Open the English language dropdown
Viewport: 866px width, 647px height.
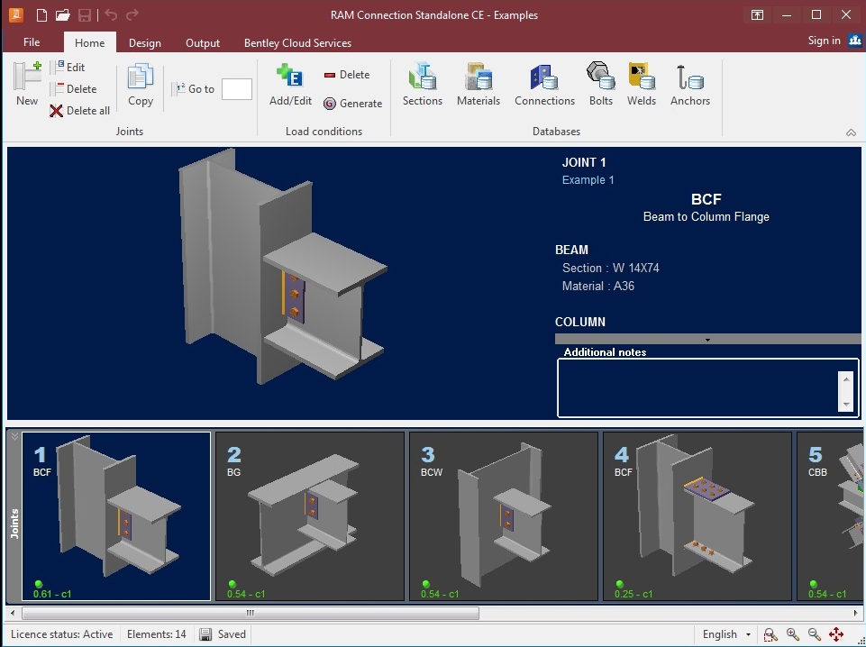[x=725, y=634]
